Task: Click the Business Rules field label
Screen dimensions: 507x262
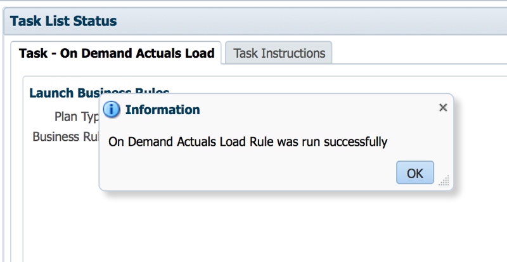Action: 66,136
